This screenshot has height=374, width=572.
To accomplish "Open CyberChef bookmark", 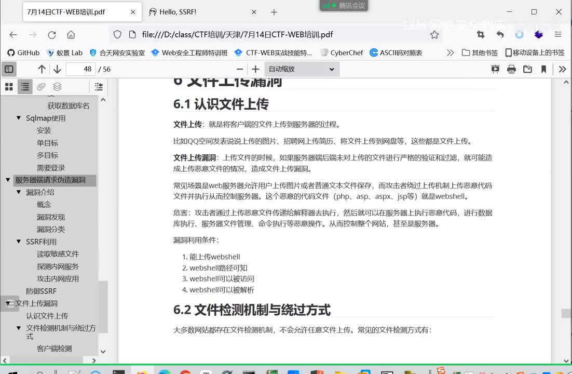I will pos(342,52).
